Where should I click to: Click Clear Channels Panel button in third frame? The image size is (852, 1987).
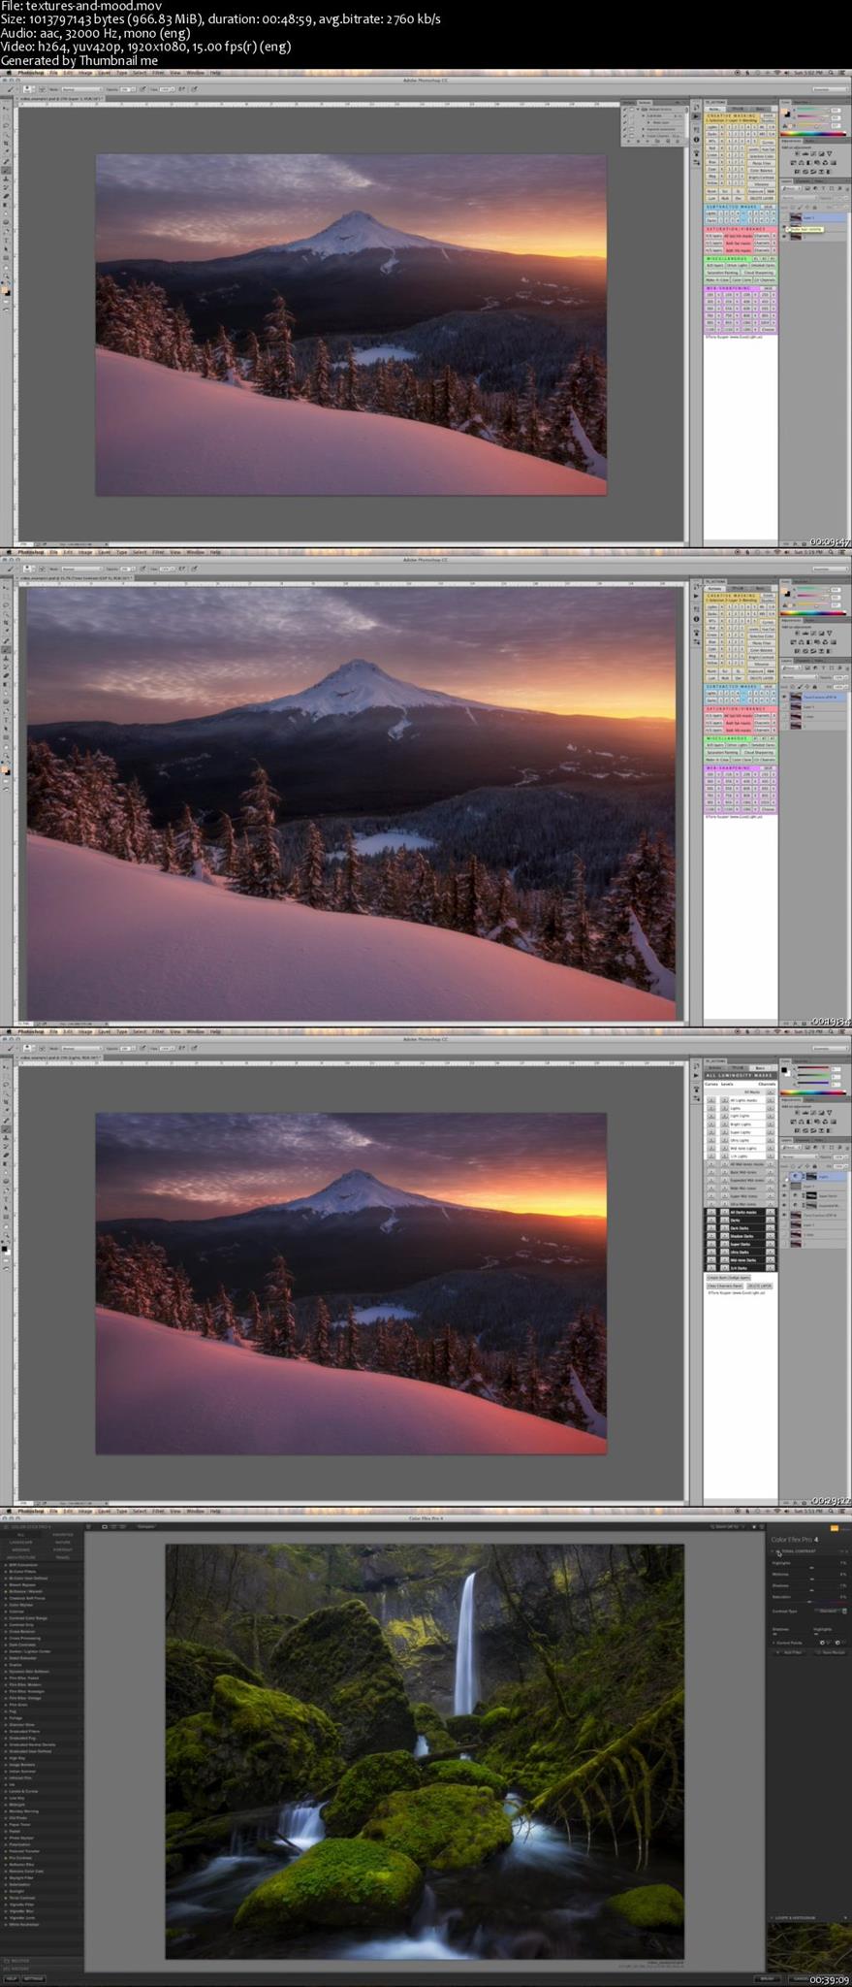(x=725, y=1286)
